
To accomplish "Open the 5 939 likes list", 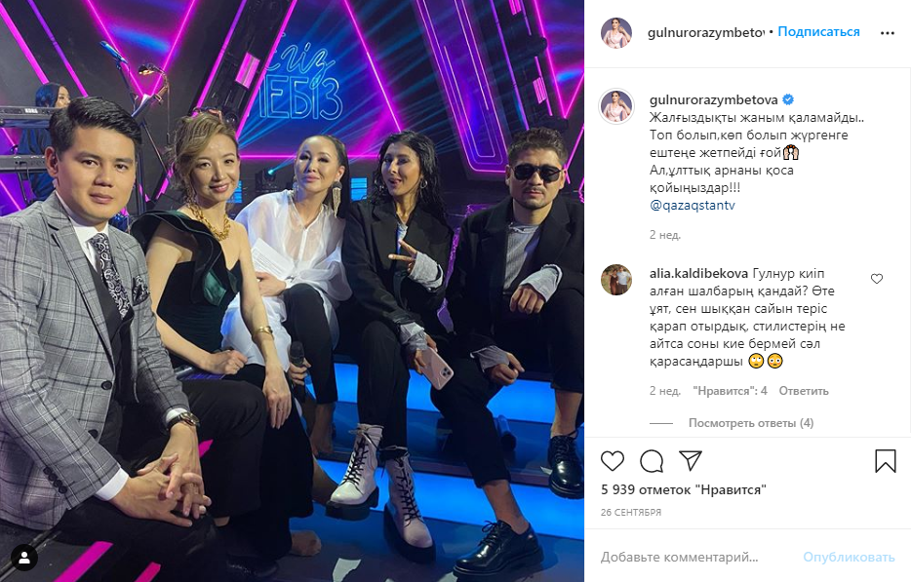I will pyautogui.click(x=683, y=489).
